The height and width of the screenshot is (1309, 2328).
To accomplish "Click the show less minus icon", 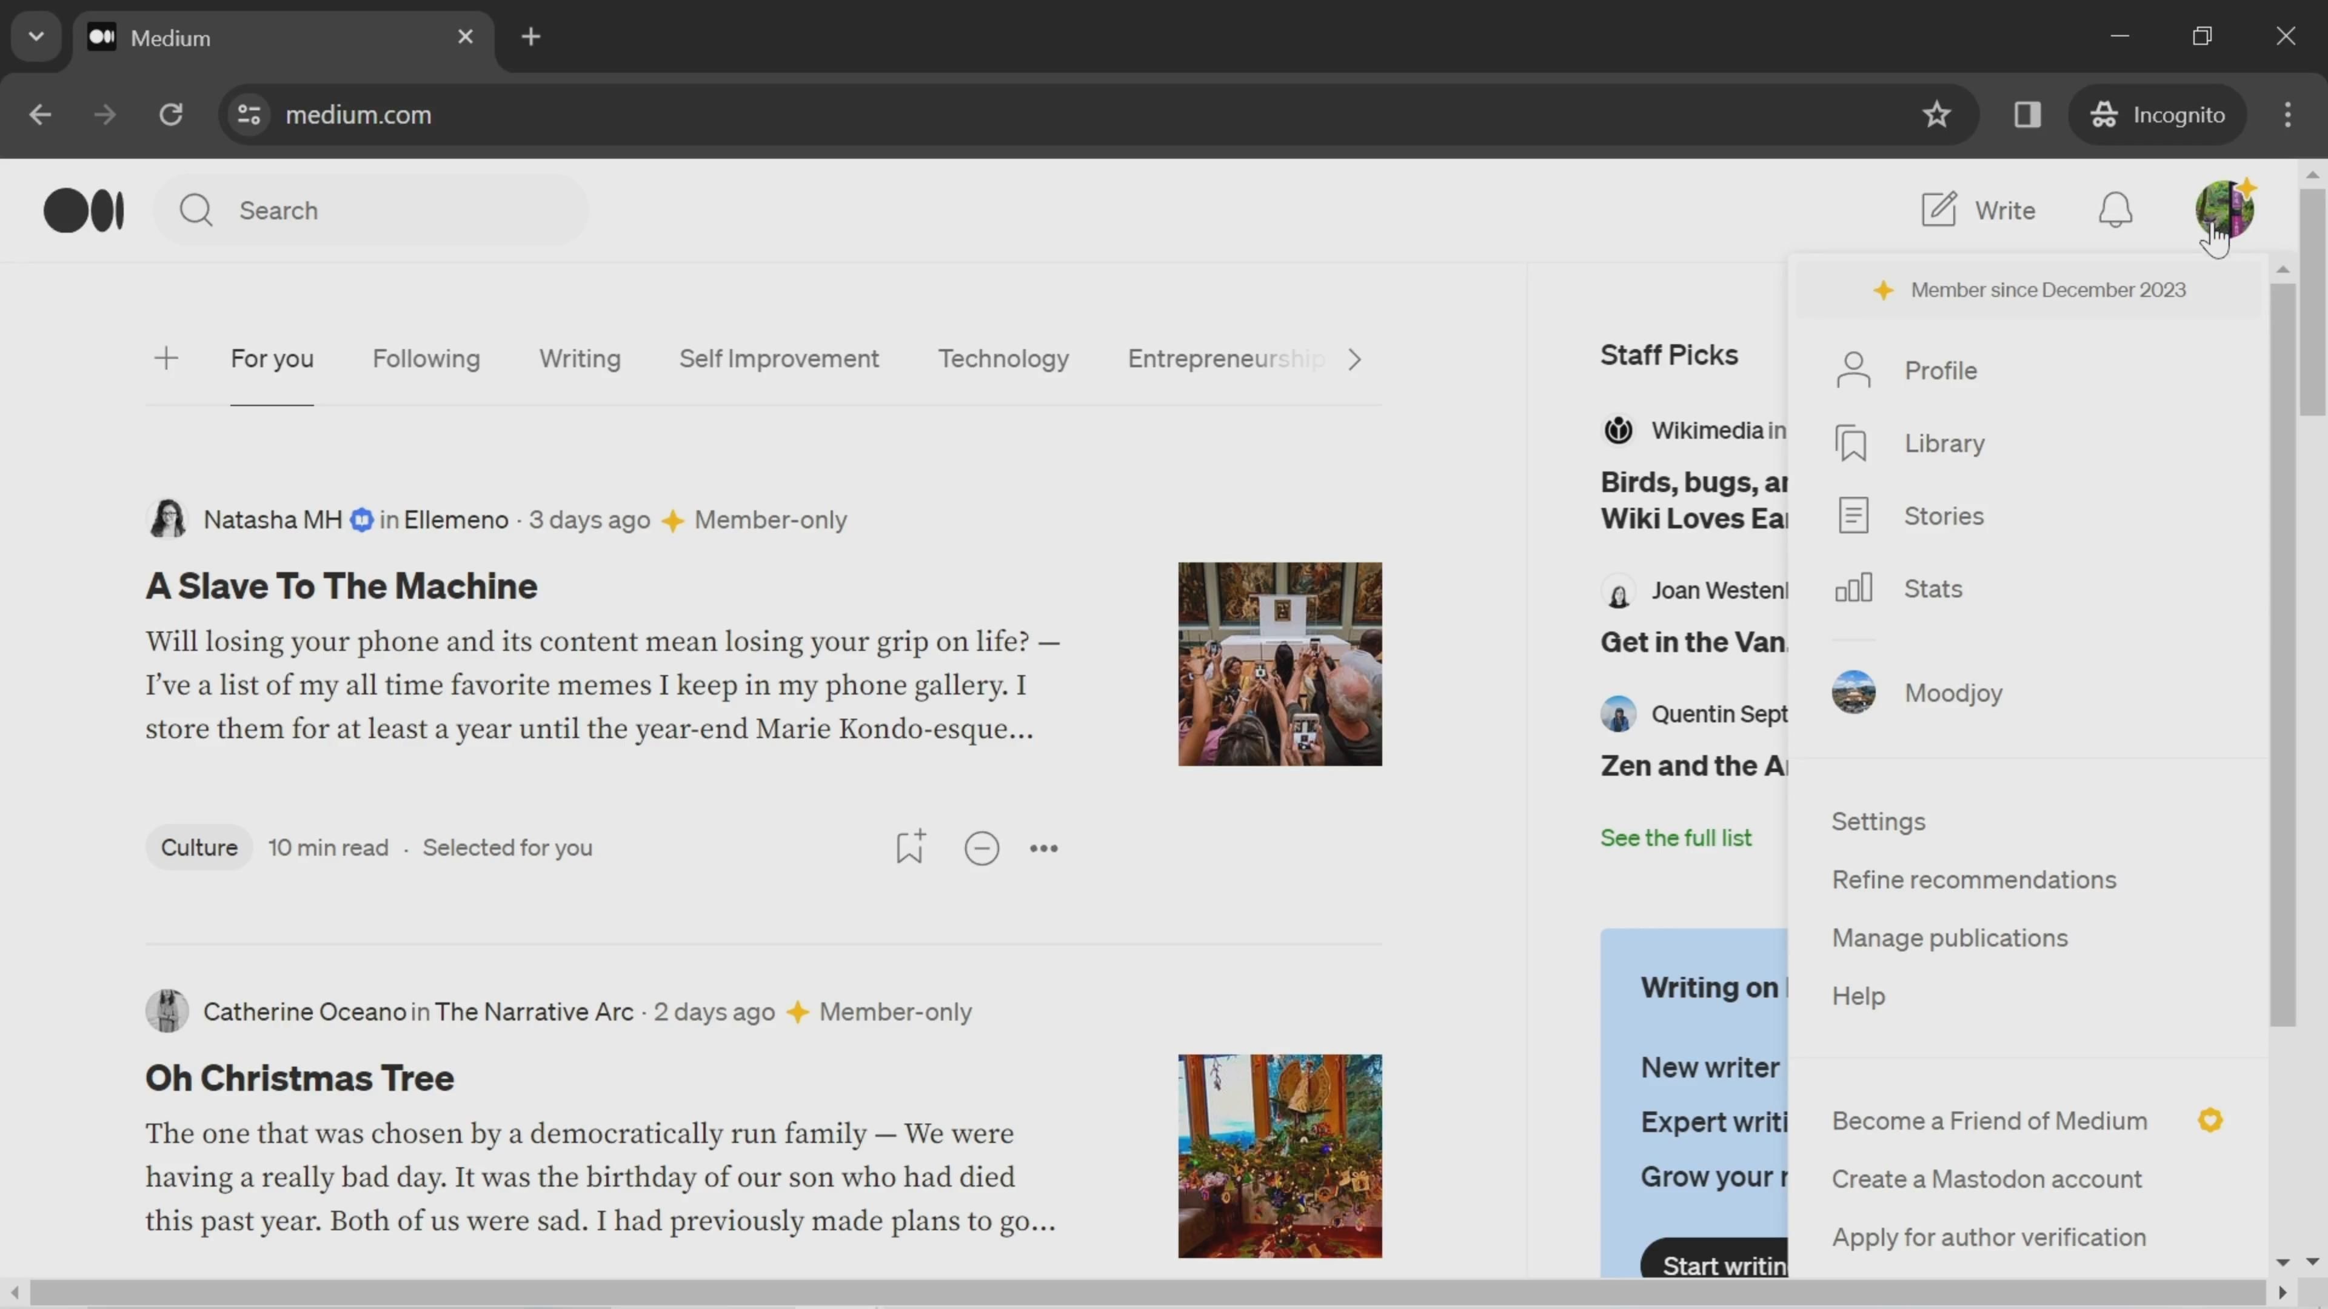I will 982,848.
